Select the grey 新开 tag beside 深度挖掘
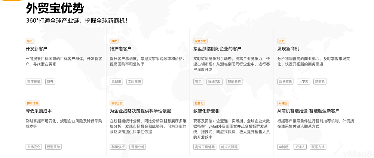Image resolution: width=374 pixels, height=158 pixels. (50, 82)
